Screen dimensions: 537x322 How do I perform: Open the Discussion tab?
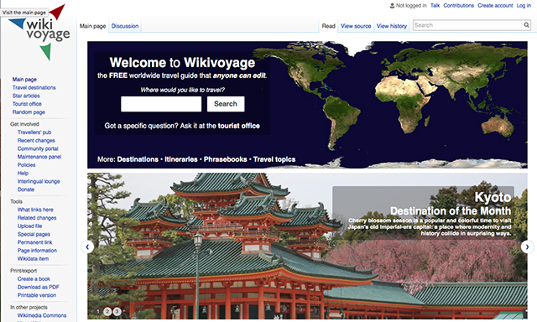[x=125, y=26]
